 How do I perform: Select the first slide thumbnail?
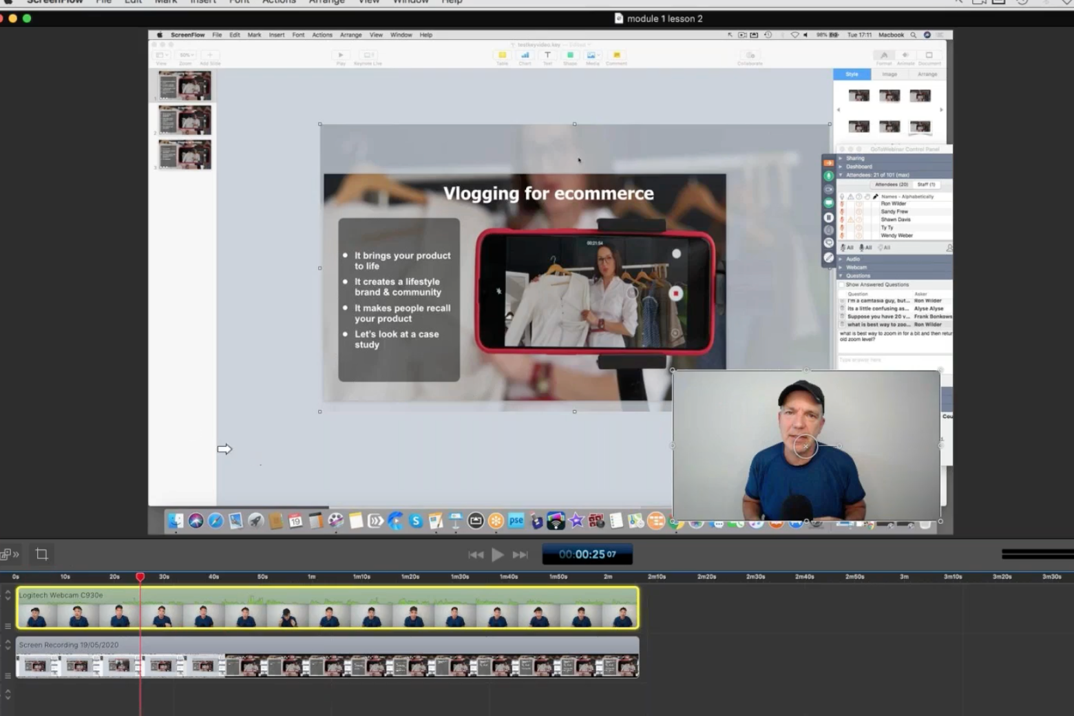[185, 86]
